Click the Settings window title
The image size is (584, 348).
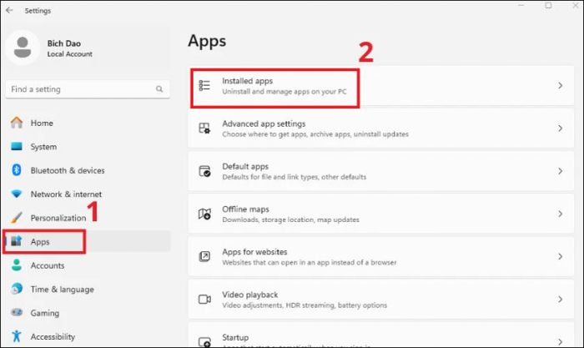[38, 11]
